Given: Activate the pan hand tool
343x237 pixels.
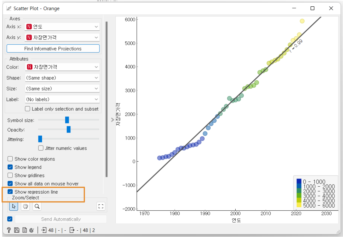Looking at the screenshot, I should (25, 206).
